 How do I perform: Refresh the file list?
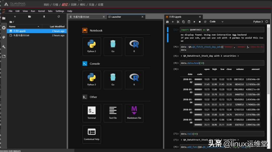pyautogui.click(x=59, y=17)
